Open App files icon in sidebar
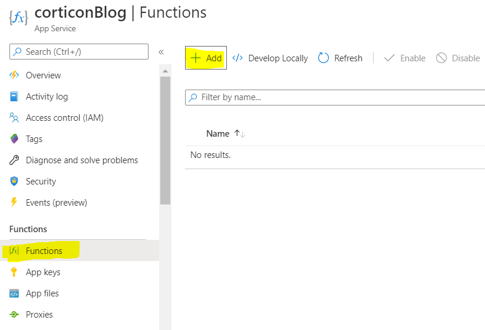485x330 pixels. point(15,293)
